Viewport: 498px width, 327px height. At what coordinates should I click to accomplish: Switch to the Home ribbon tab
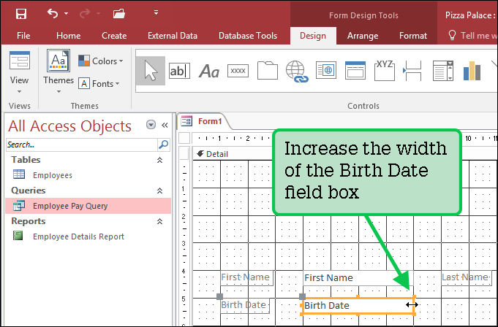pyautogui.click(x=68, y=36)
